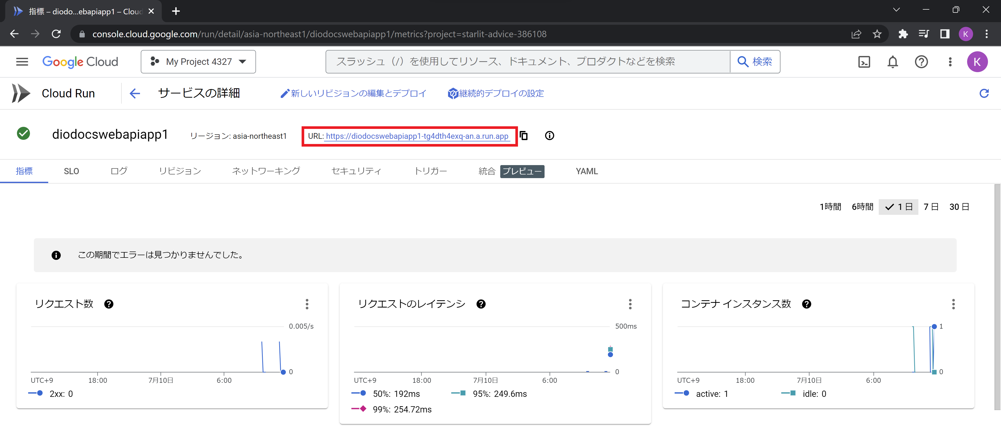This screenshot has width=1001, height=426.
Task: Toggle the 95% latency legend series
Action: [x=489, y=394]
